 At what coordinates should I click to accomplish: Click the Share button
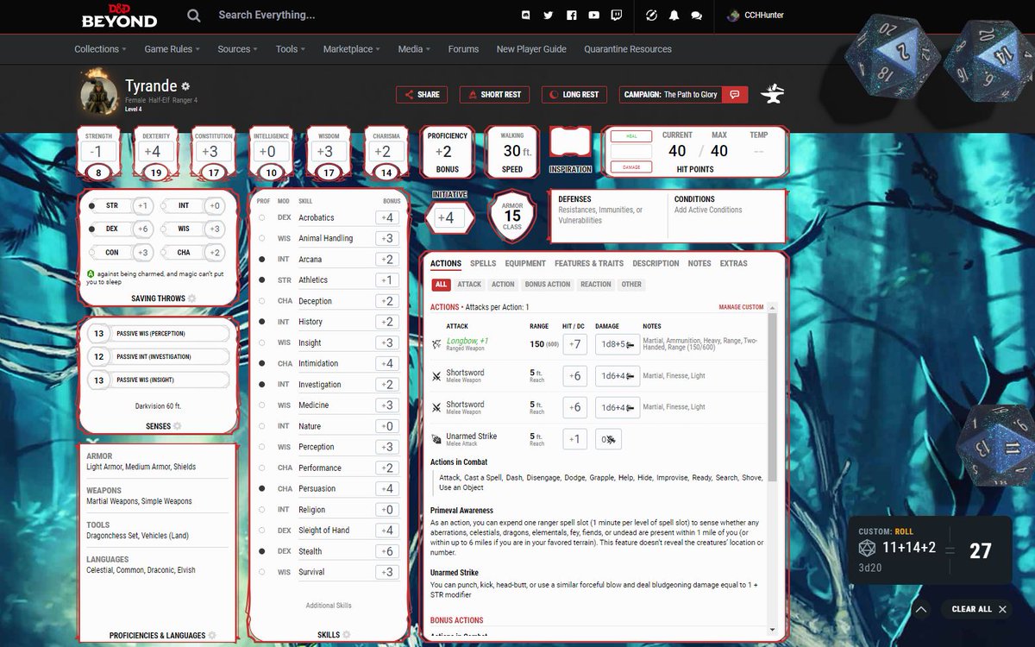[422, 94]
